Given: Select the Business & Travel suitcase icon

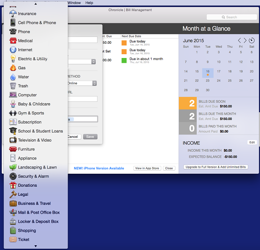Looking at the screenshot, I should coord(13,203).
